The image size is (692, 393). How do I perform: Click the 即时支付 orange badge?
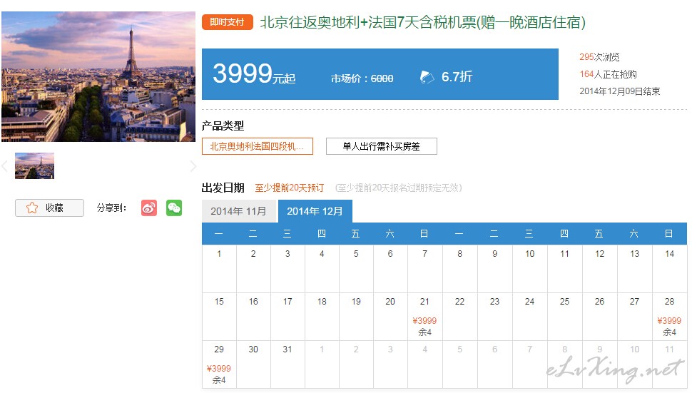pyautogui.click(x=228, y=22)
